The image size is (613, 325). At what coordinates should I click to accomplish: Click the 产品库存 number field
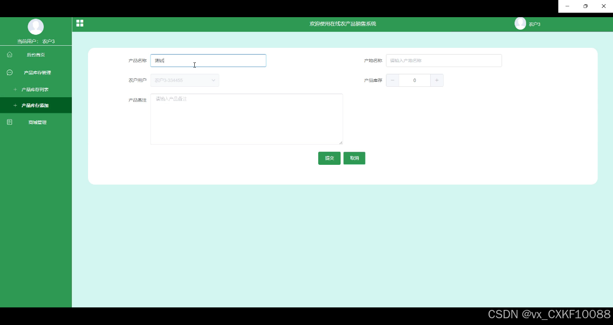pyautogui.click(x=415, y=81)
